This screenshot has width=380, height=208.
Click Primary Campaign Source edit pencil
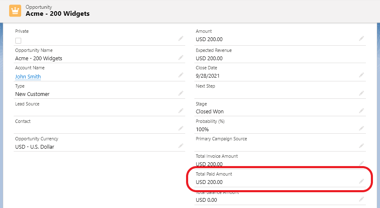[362, 146]
